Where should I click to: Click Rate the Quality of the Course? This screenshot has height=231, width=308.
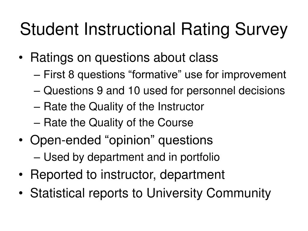[x=119, y=123]
